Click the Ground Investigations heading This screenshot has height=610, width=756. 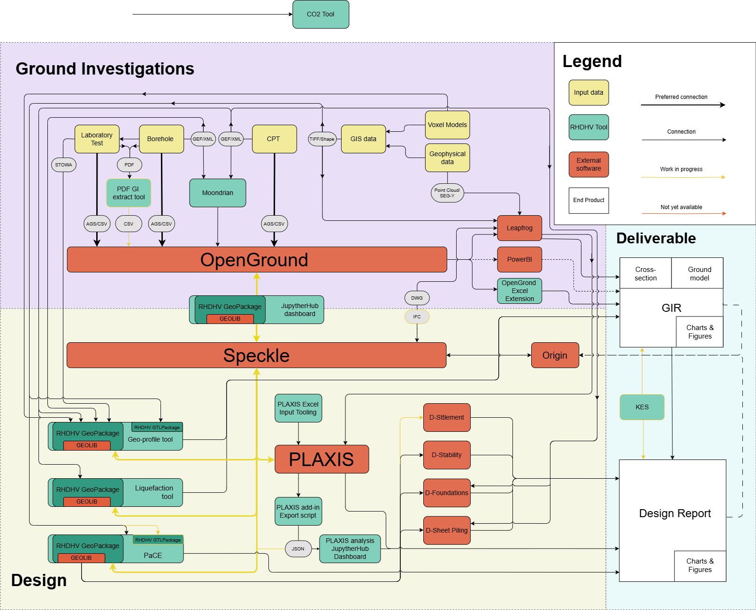pyautogui.click(x=105, y=68)
